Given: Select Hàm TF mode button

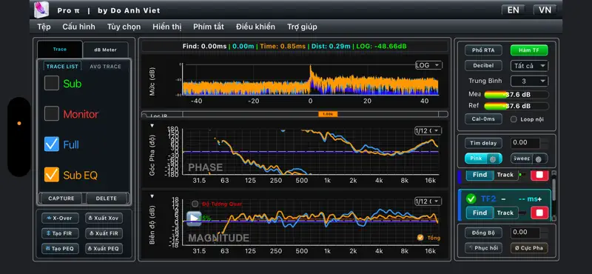Looking at the screenshot, I should click(x=529, y=50).
